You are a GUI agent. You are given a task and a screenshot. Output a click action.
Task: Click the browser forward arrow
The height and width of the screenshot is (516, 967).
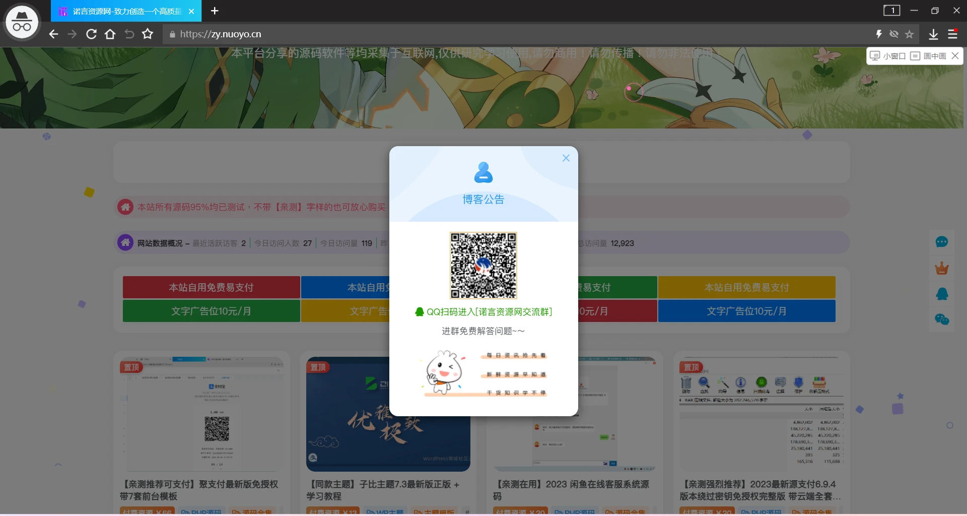pyautogui.click(x=72, y=34)
